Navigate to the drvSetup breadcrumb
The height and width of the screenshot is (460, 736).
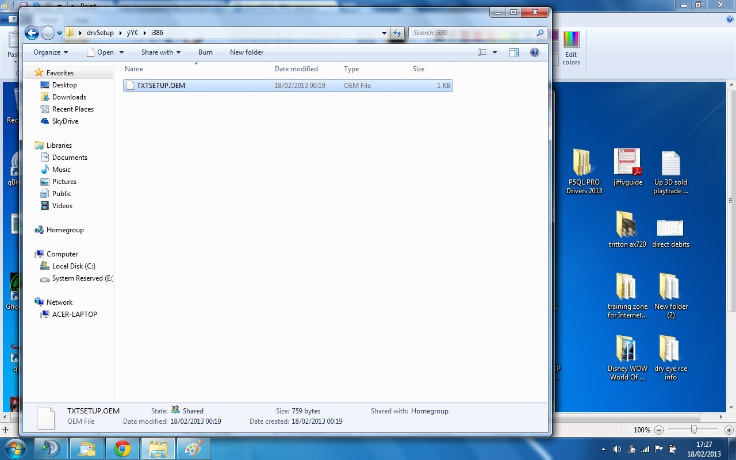100,33
